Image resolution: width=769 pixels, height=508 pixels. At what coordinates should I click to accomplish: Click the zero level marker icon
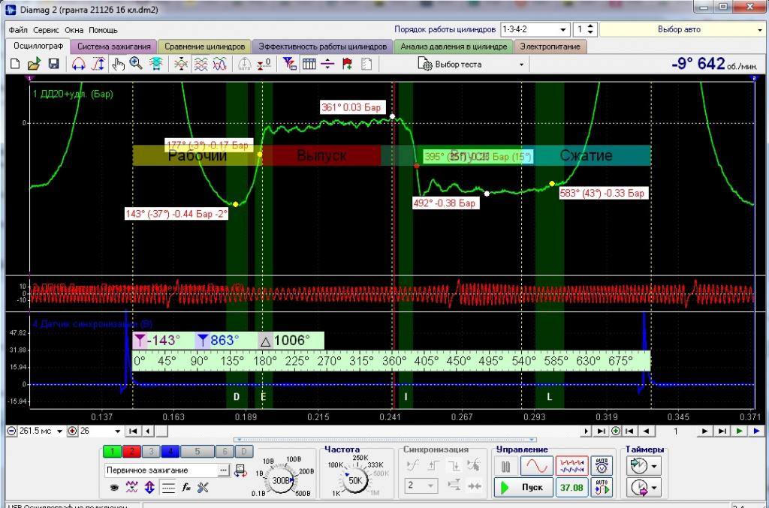[264, 65]
